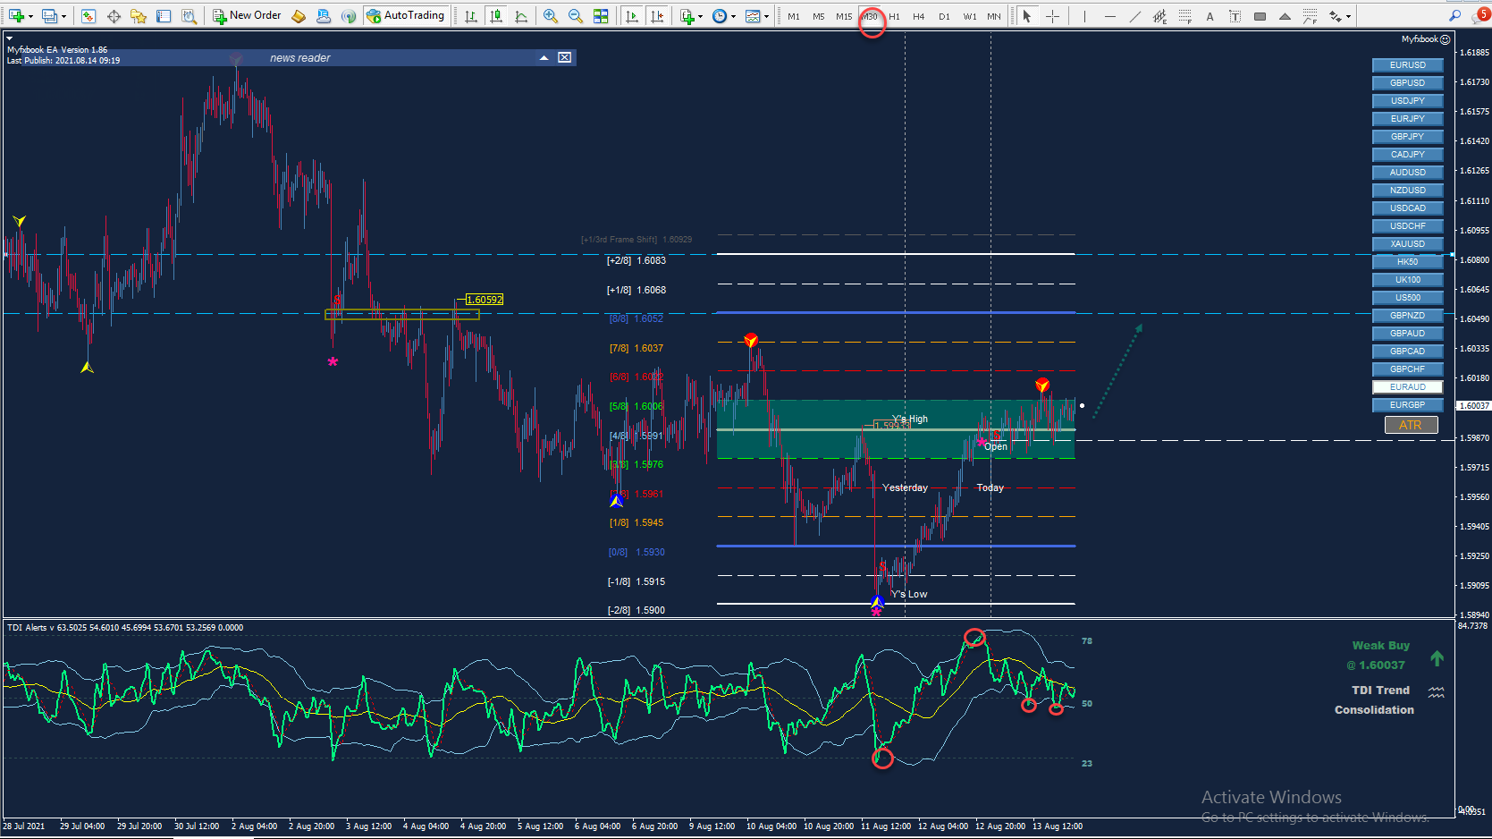Switch timeframe to H1
The height and width of the screenshot is (839, 1492).
[x=894, y=16]
